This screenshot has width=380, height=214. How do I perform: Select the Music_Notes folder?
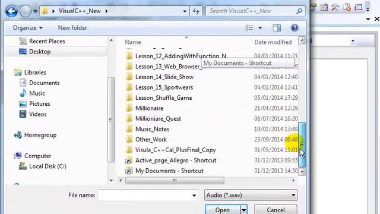(x=152, y=129)
